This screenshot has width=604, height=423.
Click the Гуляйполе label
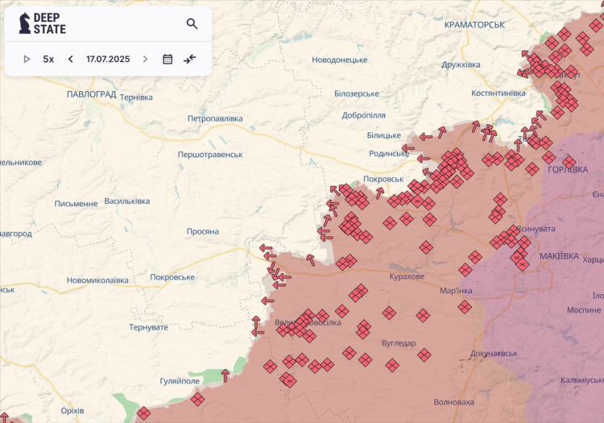180,381
